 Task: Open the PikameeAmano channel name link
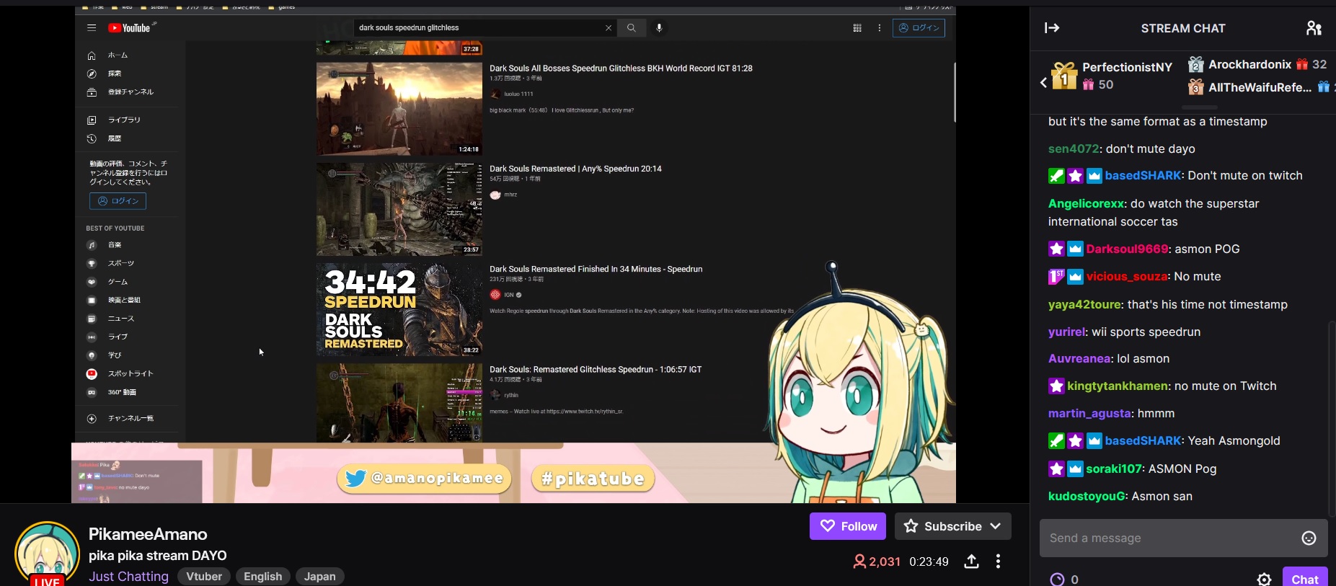pos(148,534)
